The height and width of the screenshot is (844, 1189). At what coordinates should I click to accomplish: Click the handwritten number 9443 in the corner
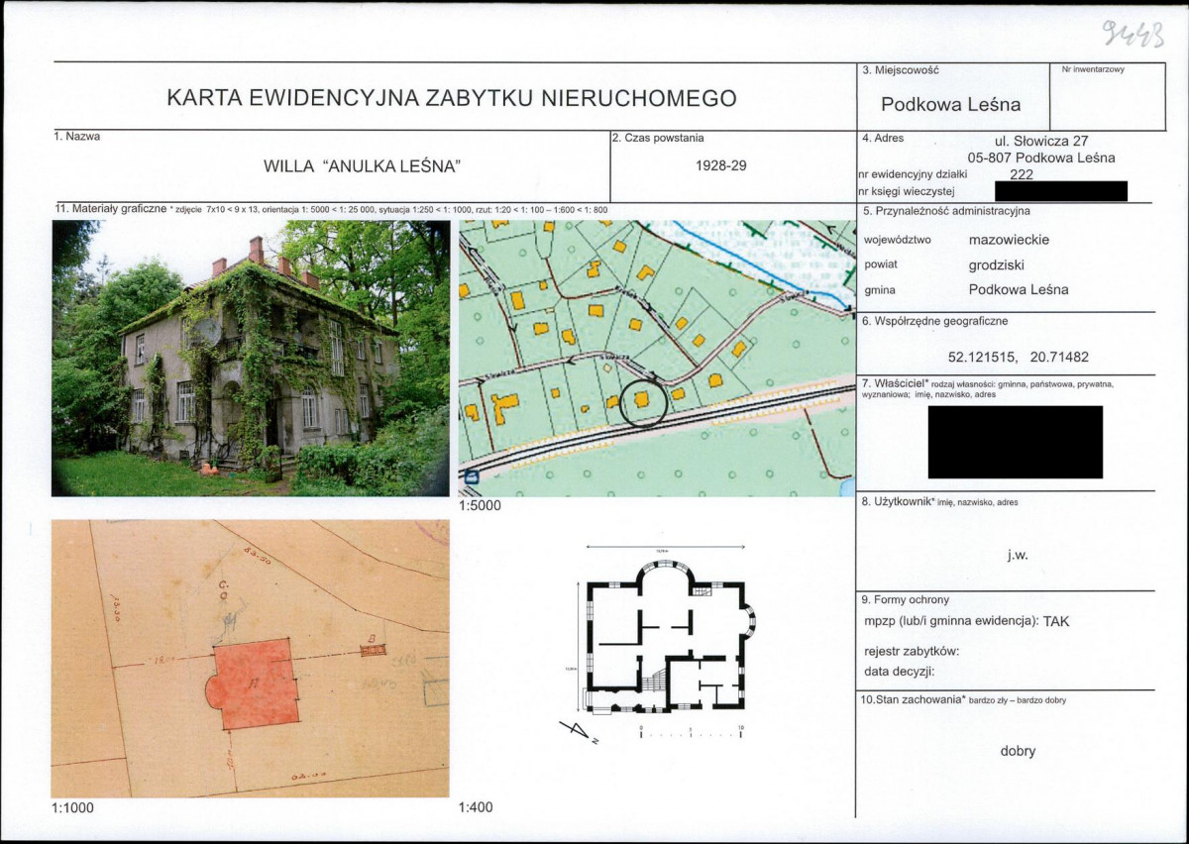(x=1131, y=36)
